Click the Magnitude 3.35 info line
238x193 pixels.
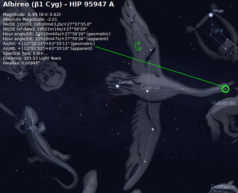[x=32, y=15]
